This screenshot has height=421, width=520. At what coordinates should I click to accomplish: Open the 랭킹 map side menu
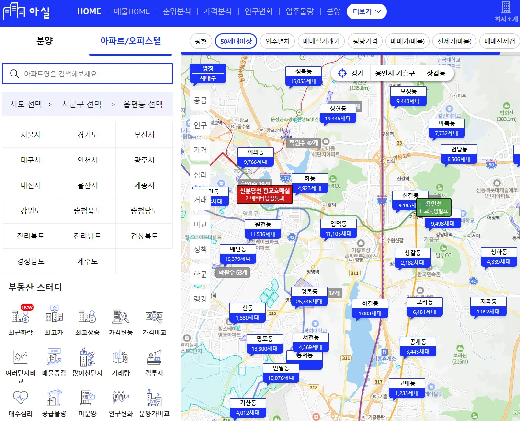(200, 299)
